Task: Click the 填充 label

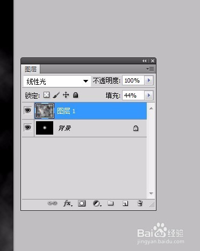Action: coord(112,95)
